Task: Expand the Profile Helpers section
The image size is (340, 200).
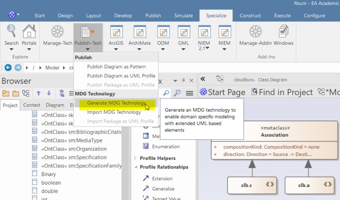Action: pos(136,158)
